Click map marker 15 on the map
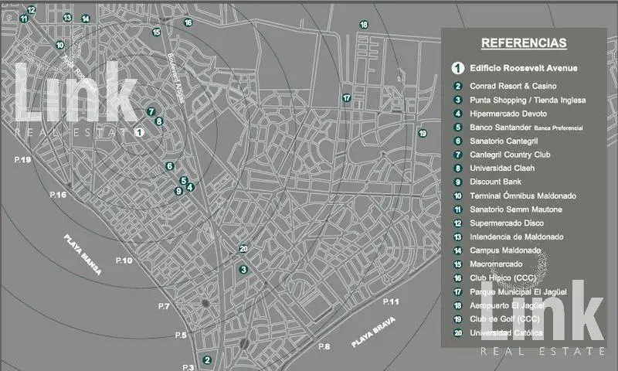 click(x=157, y=32)
